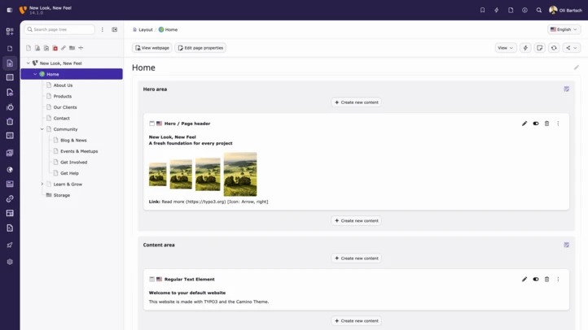The height and width of the screenshot is (330, 588).
Task: Open the Oli Bartsch user menu
Action: coord(565,10)
